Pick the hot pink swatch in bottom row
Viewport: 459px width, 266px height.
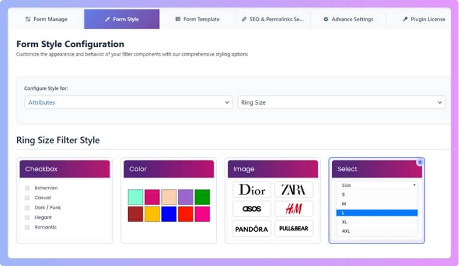[x=202, y=214]
